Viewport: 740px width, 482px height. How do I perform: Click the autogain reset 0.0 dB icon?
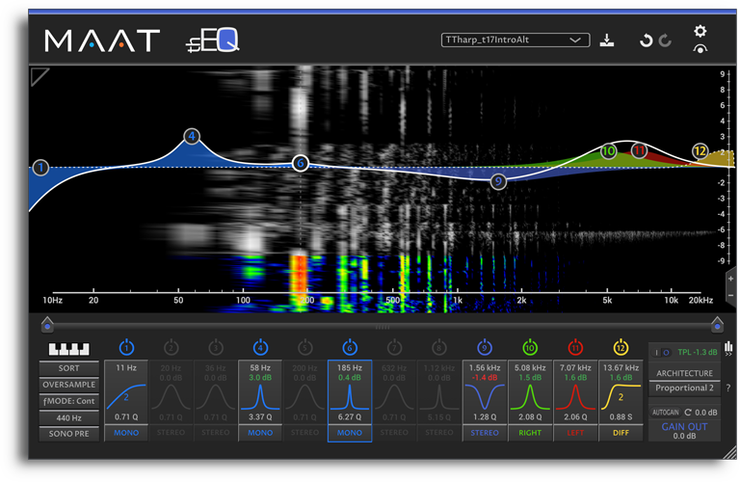click(688, 413)
